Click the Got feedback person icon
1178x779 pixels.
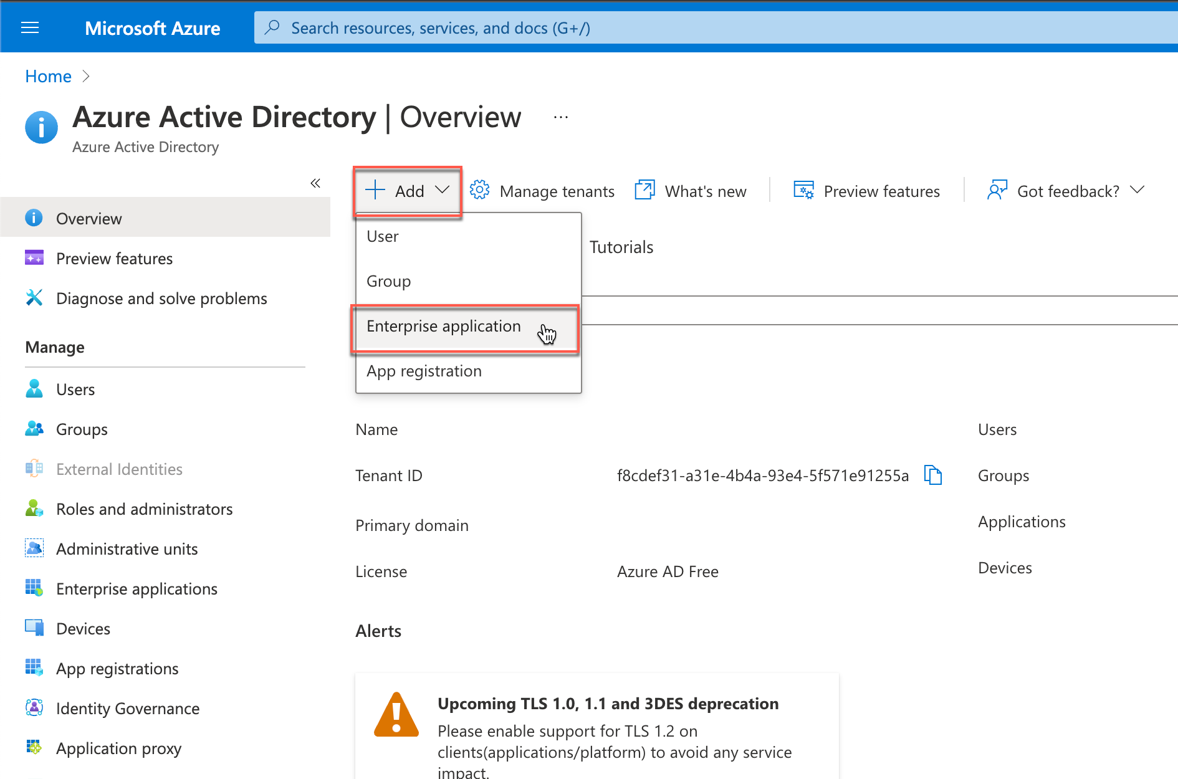[x=997, y=190]
